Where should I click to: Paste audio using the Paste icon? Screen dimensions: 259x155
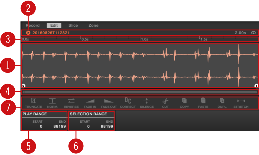coord(203,101)
